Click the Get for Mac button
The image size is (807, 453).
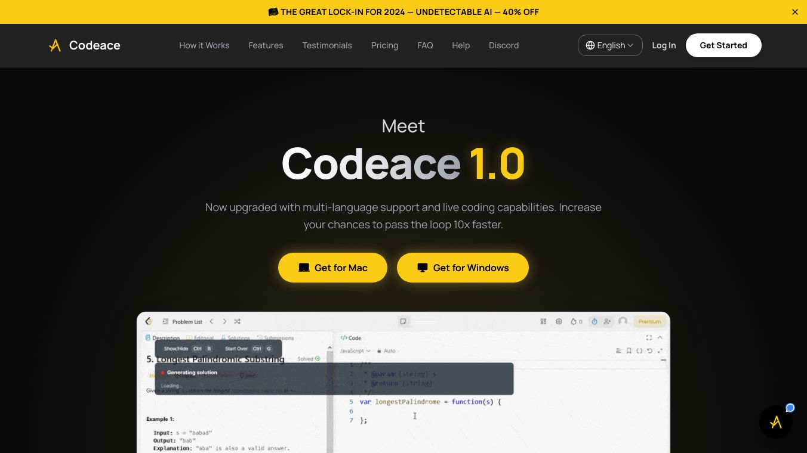tap(332, 268)
